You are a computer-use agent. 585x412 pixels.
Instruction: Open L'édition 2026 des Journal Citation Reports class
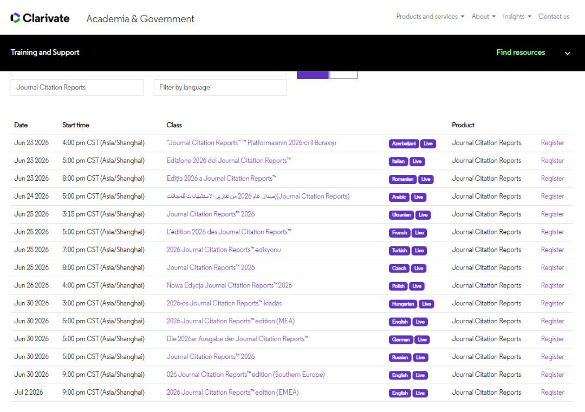coord(229,232)
